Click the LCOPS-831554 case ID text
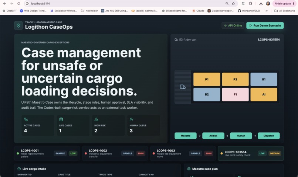This screenshot has width=298, height=177. coord(269,39)
